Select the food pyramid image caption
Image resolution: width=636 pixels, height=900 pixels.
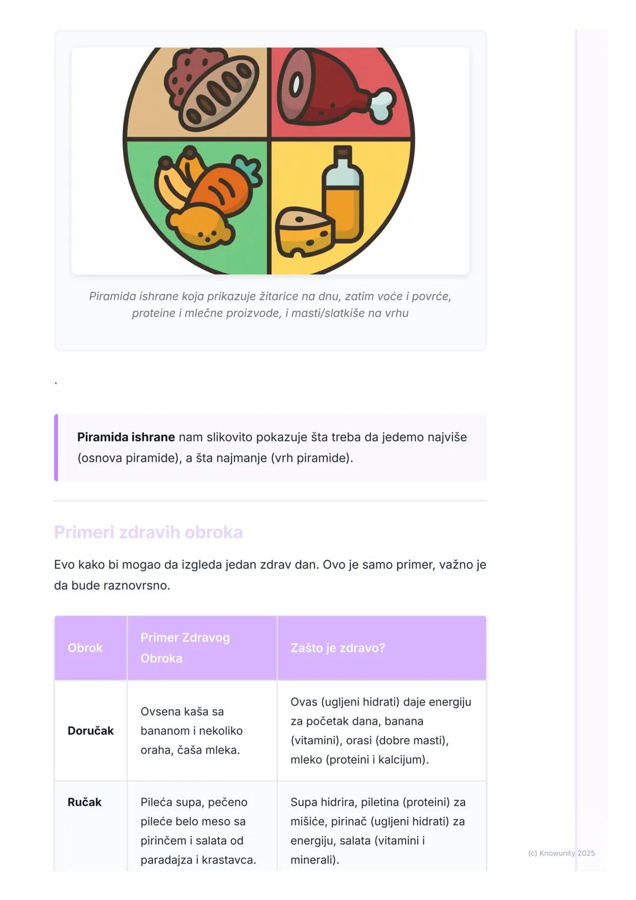tap(270, 305)
